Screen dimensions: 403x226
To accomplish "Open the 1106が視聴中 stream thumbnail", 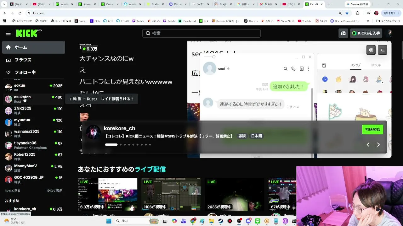I will [x=171, y=194].
